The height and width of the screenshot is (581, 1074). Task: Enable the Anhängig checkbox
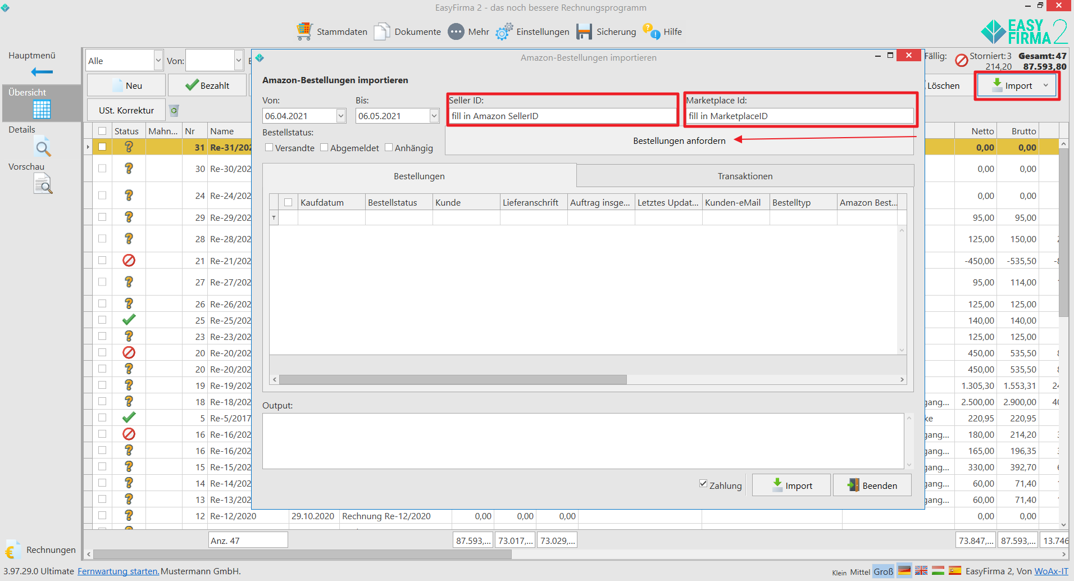coord(389,147)
